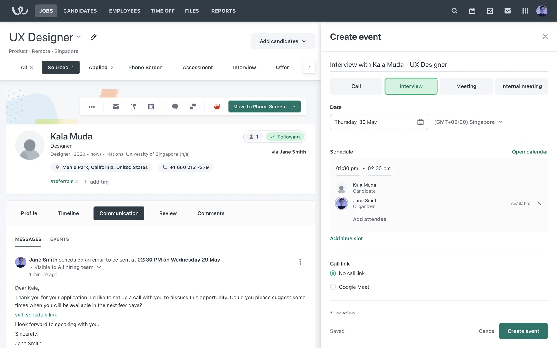Screen dimensions: 557x348
Task: Click the Thursday, 30 May date field
Action: 379,122
